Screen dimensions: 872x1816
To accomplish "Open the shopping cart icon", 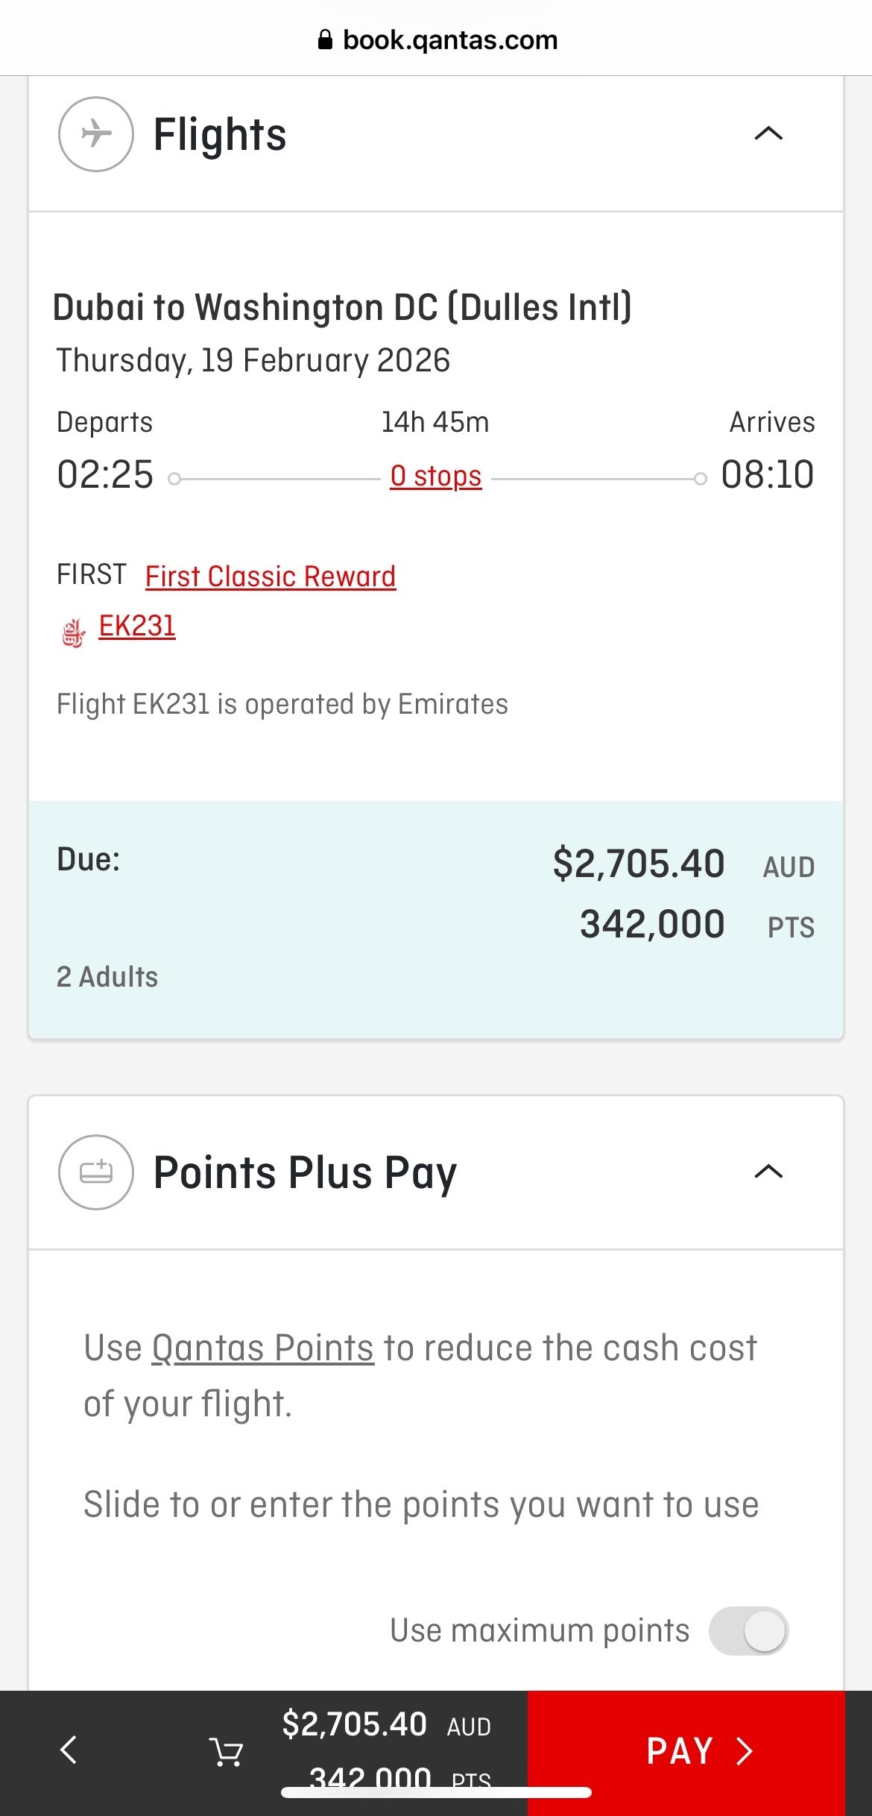I will pyautogui.click(x=226, y=1751).
